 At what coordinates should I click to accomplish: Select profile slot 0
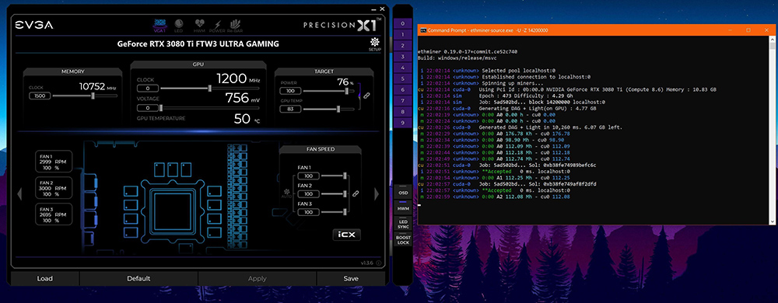(x=403, y=24)
